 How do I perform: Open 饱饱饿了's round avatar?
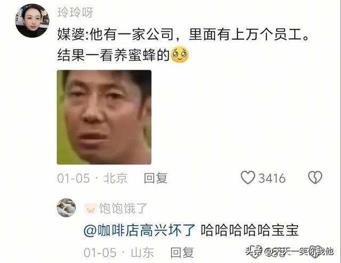[66, 208]
